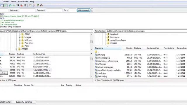The width and height of the screenshot is (187, 105).
Task: Select the benefits-internet-marketi... file icon
Action: click(96, 70)
